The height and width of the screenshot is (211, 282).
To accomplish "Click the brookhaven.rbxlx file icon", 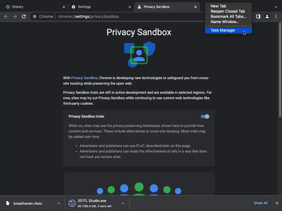I will pyautogui.click(x=7, y=203).
